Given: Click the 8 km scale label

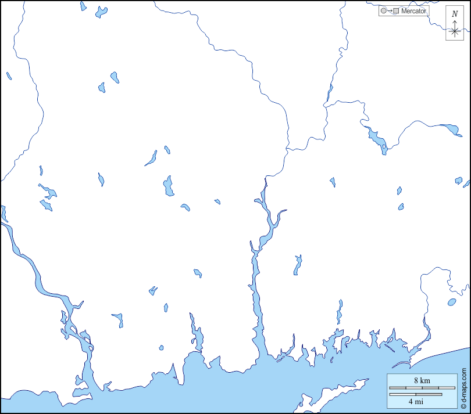Looking at the screenshot, I should [422, 380].
